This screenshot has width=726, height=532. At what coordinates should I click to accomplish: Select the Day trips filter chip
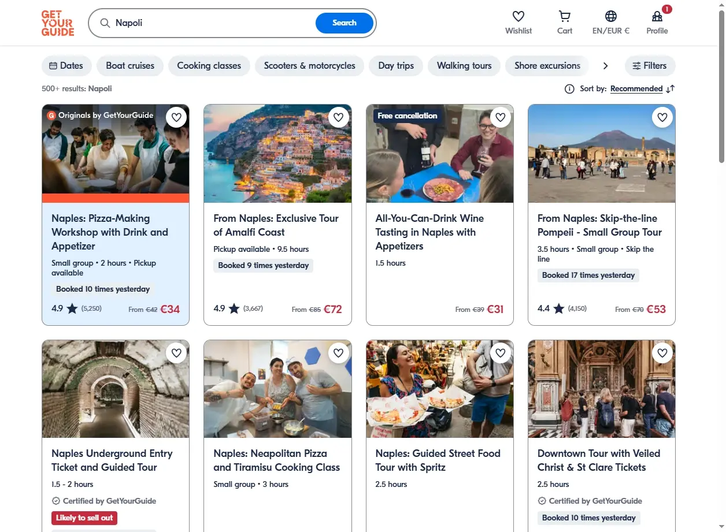(396, 66)
